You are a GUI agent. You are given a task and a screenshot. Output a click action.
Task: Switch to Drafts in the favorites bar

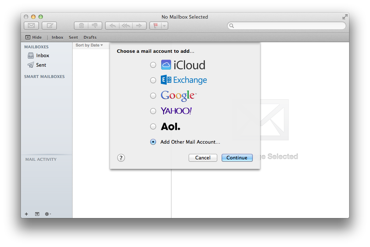click(x=90, y=37)
